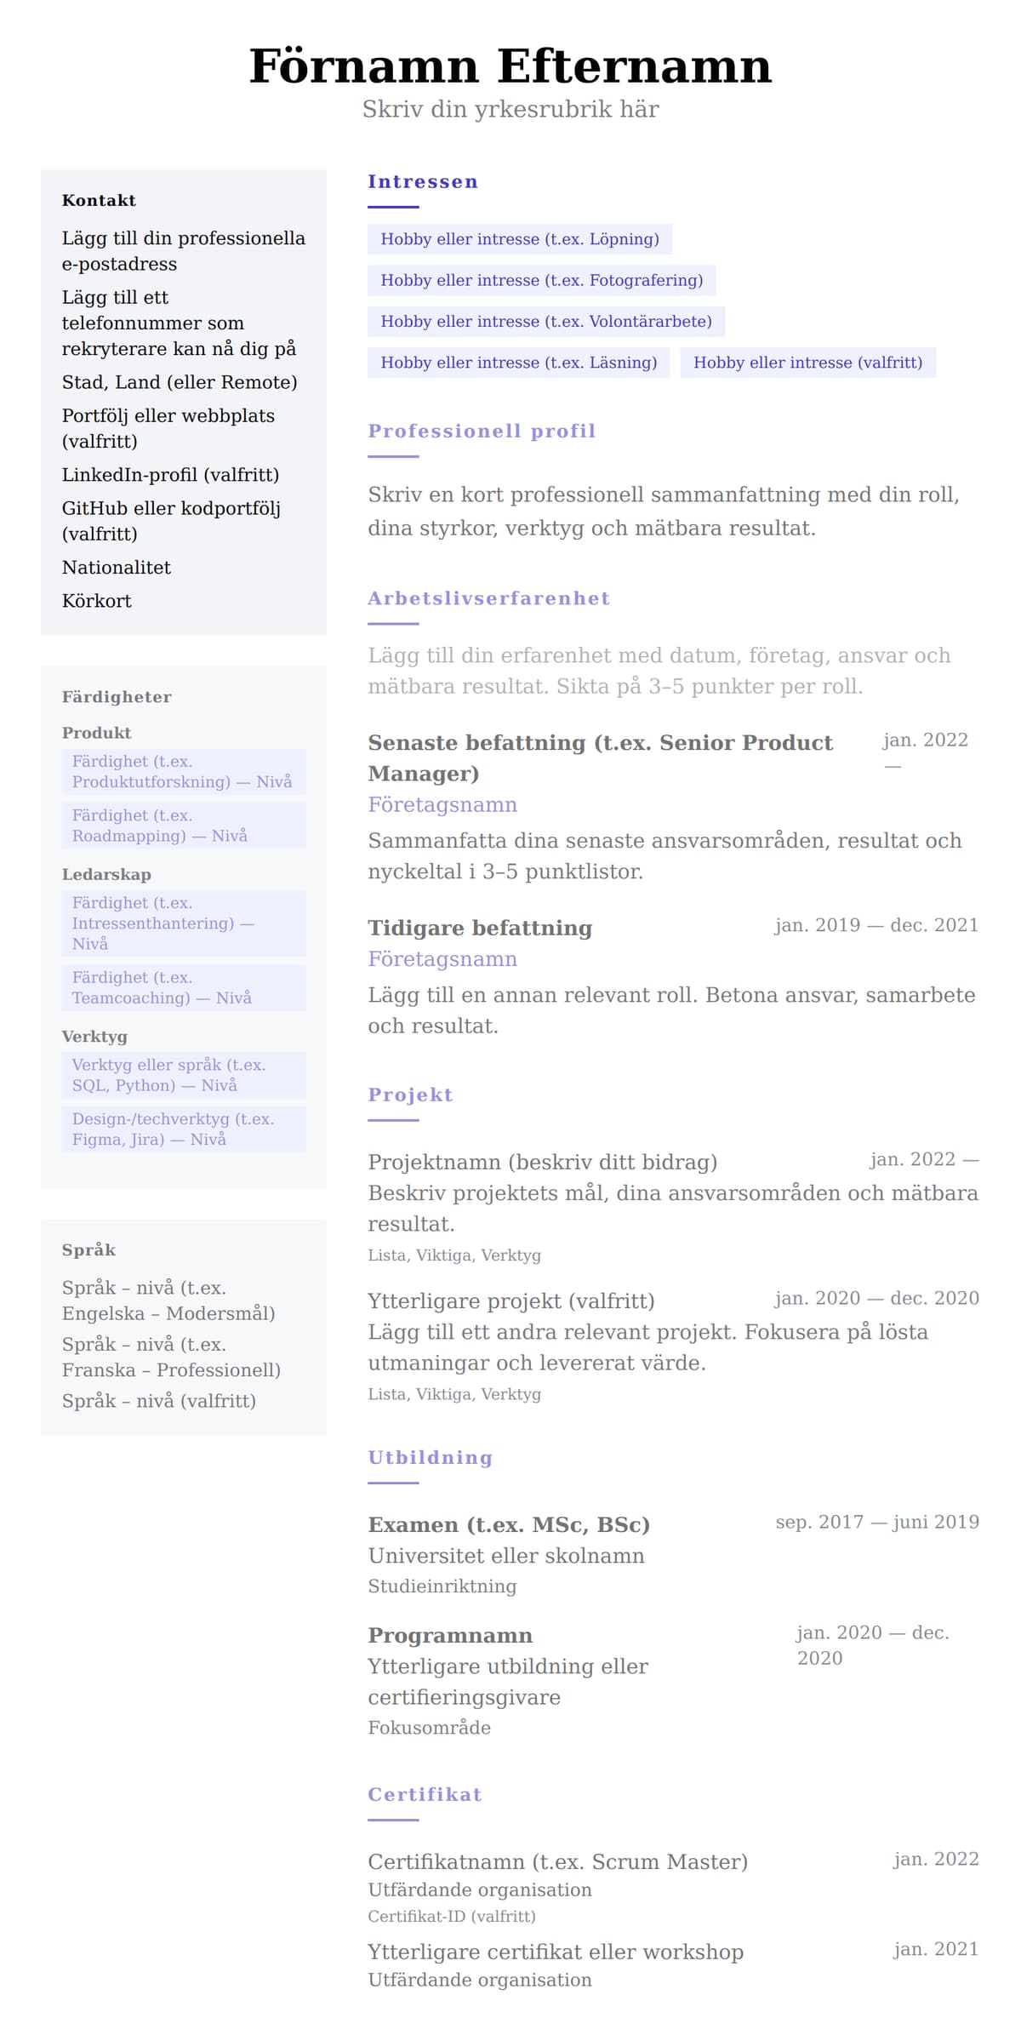Click the Scrum Master certificate name

click(557, 1861)
